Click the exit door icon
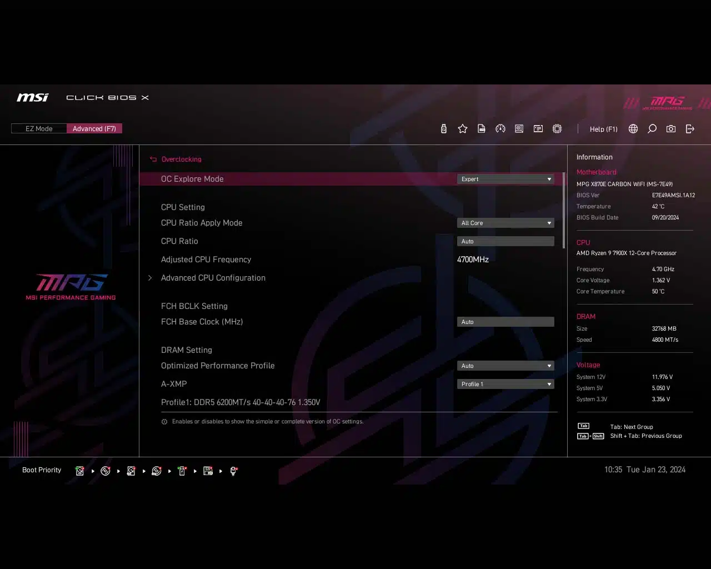This screenshot has width=711, height=569. [690, 129]
